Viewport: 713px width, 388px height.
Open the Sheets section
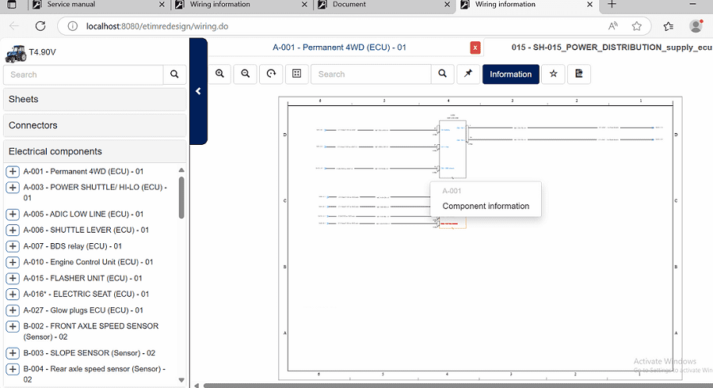(94, 99)
